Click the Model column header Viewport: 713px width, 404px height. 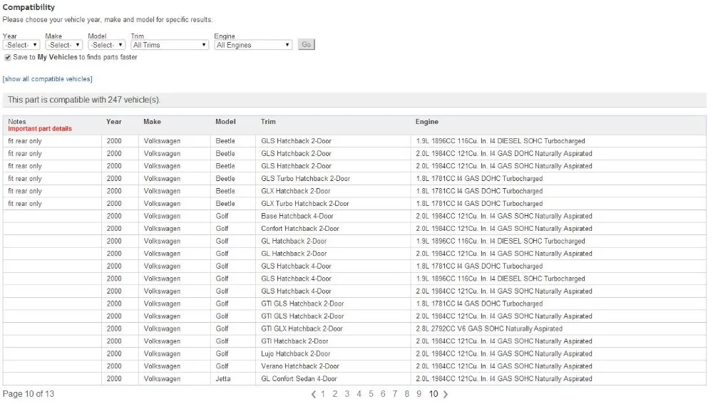pyautogui.click(x=225, y=122)
